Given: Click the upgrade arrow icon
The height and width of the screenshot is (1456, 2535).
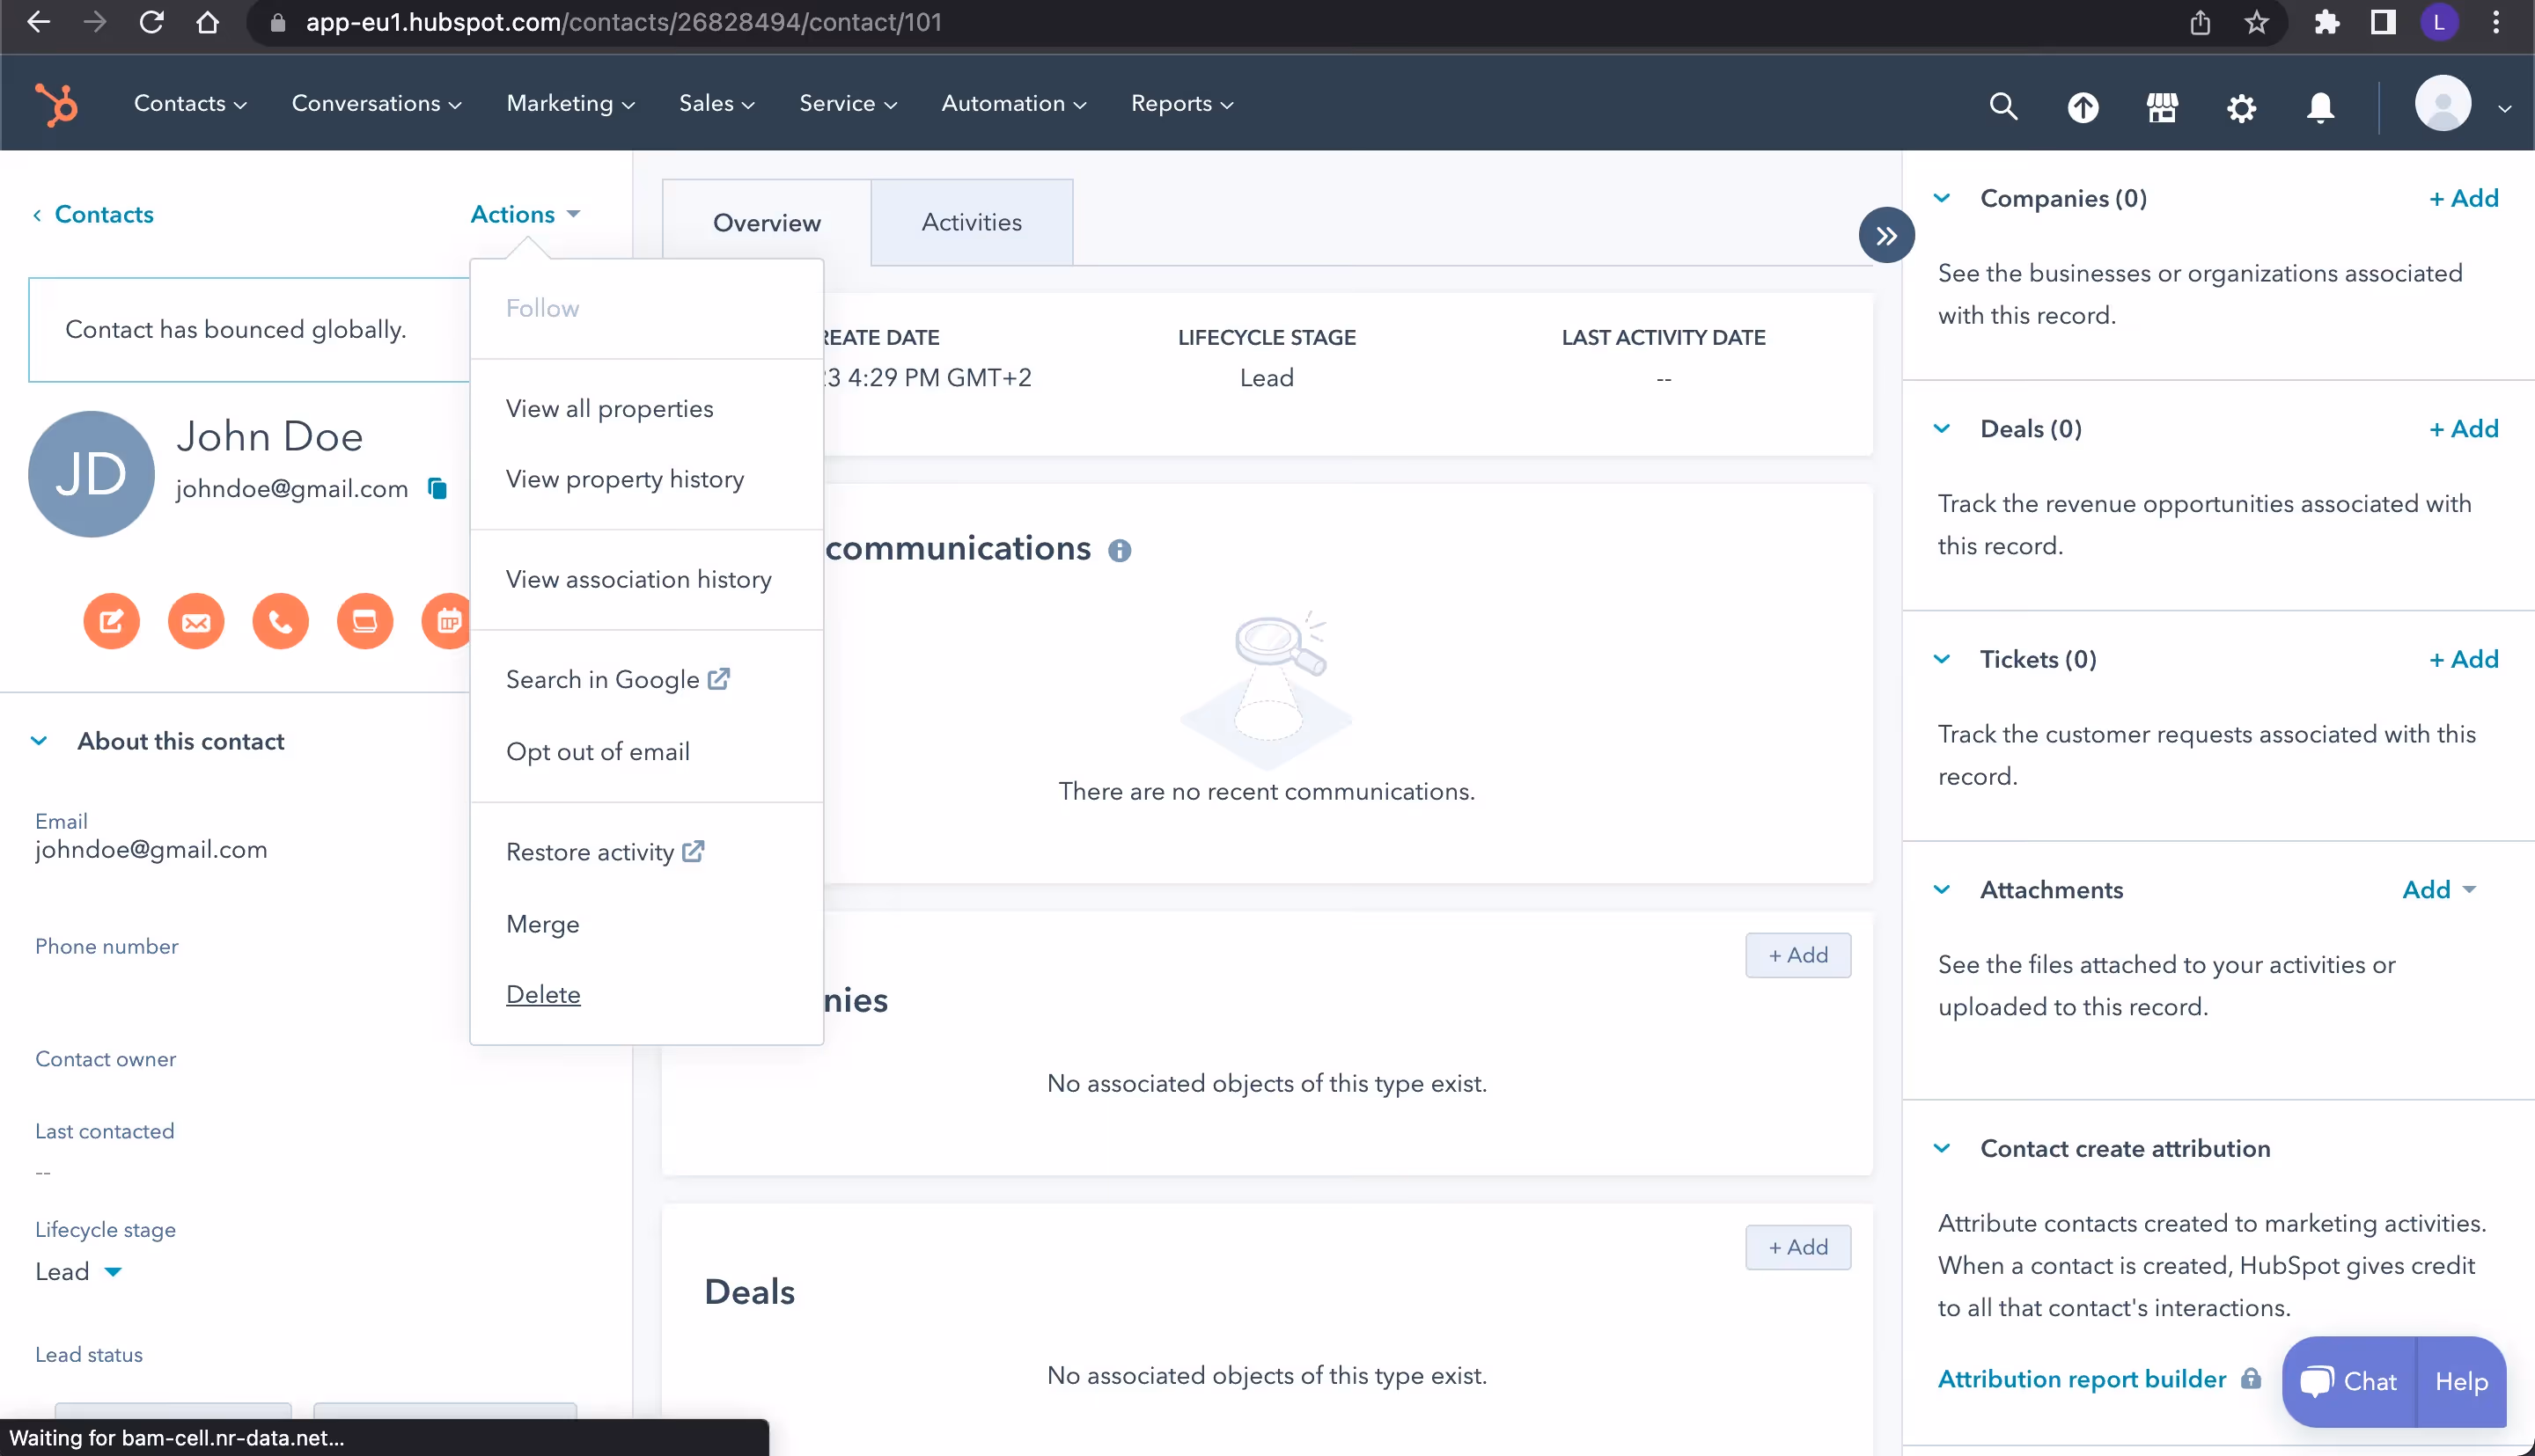Looking at the screenshot, I should point(2083,106).
